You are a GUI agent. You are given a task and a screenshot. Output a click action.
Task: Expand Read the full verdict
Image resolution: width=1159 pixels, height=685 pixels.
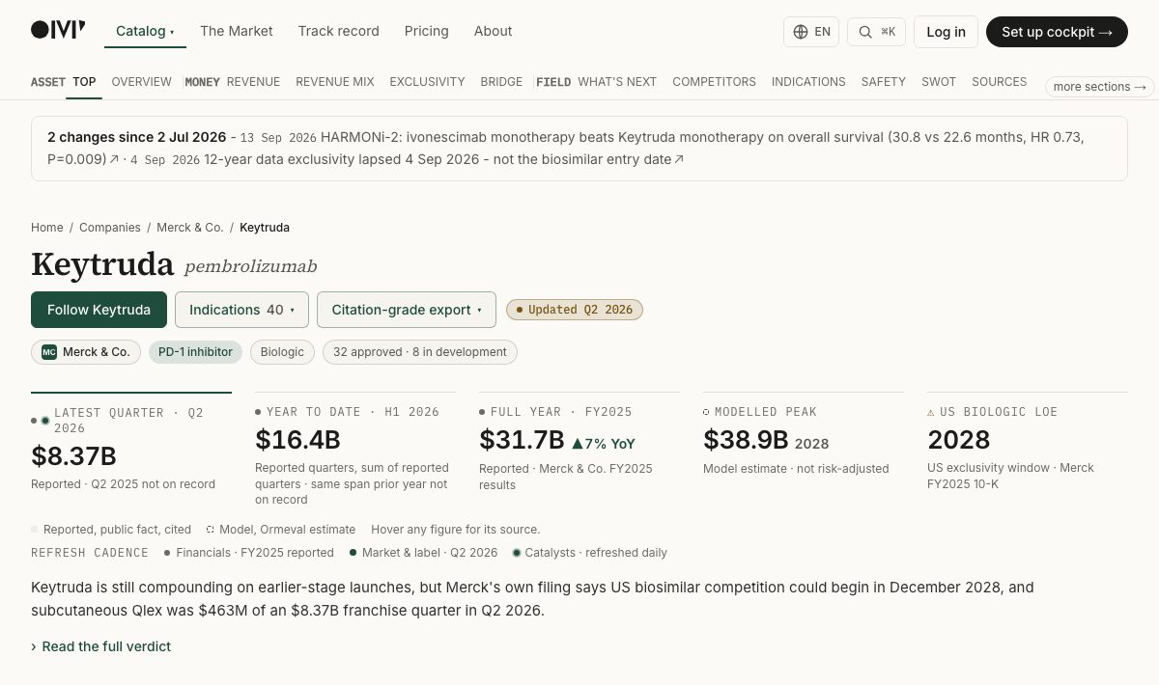coord(100,646)
